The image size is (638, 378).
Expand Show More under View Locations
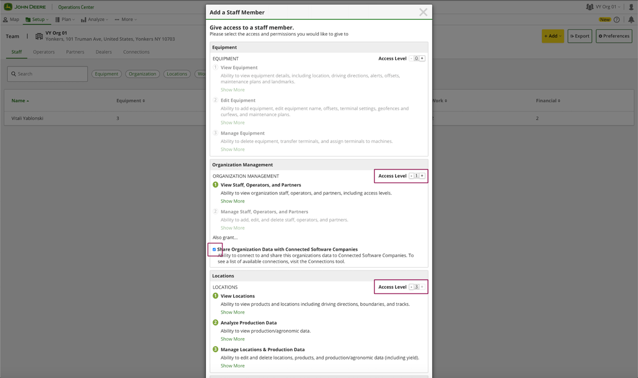[232, 312]
